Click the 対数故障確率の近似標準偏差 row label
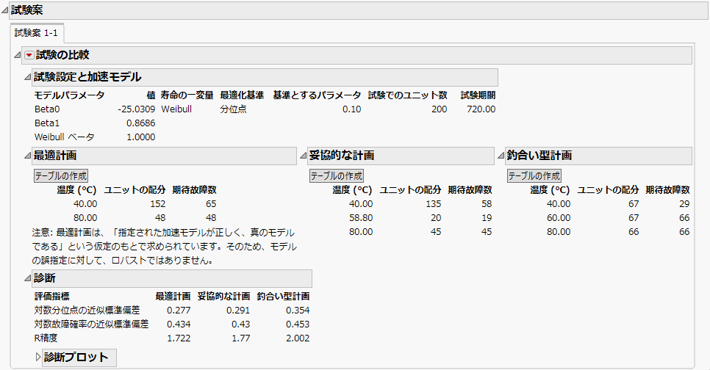Screen dimensions: 710x370 [91, 324]
